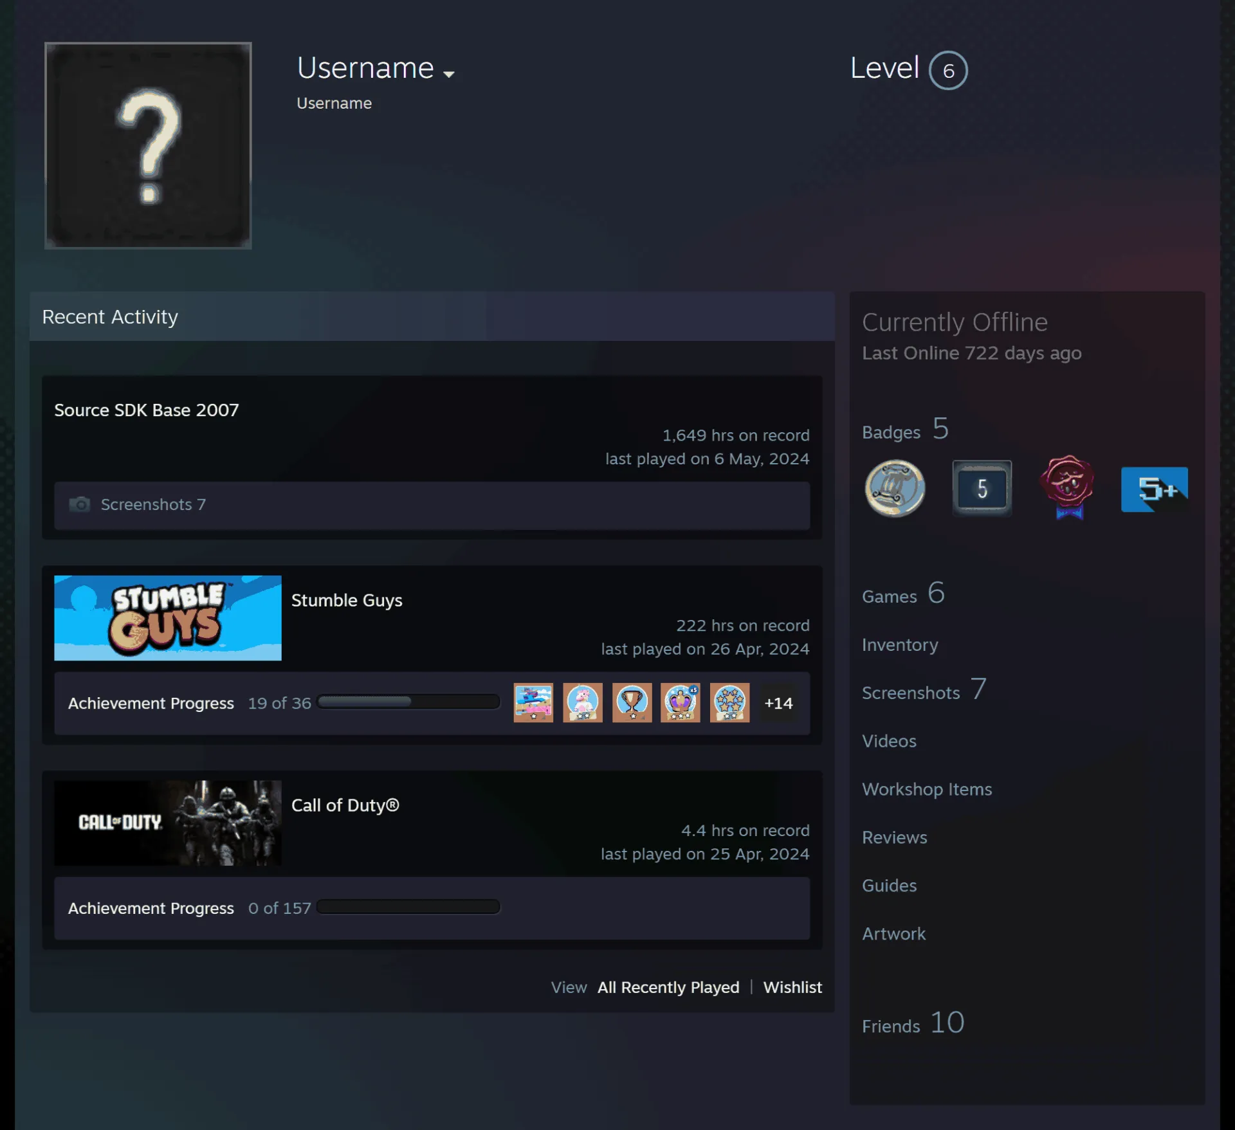This screenshot has width=1235, height=1130.
Task: Click the camera icon beside Screenshots 7
Action: coord(80,504)
